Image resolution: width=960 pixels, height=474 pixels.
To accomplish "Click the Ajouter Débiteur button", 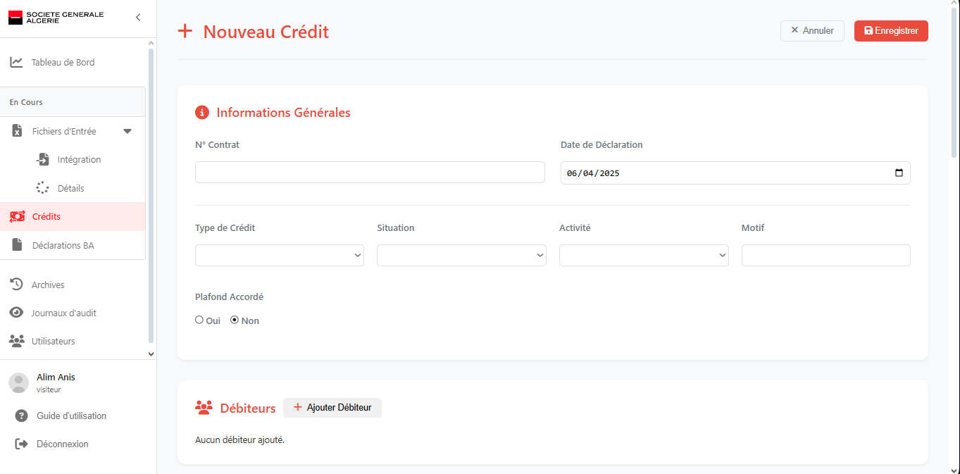I will pyautogui.click(x=332, y=407).
